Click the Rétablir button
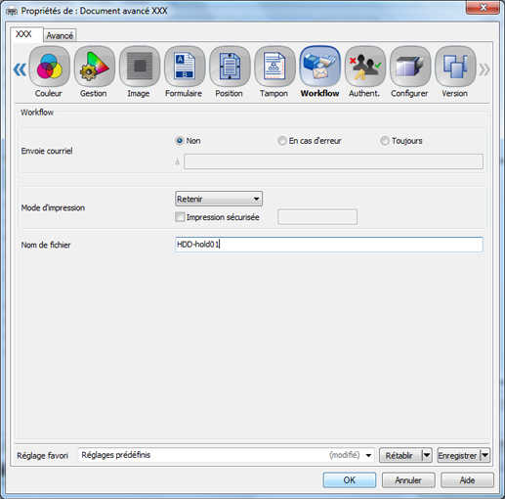Screen dimensions: 505x499 point(400,455)
